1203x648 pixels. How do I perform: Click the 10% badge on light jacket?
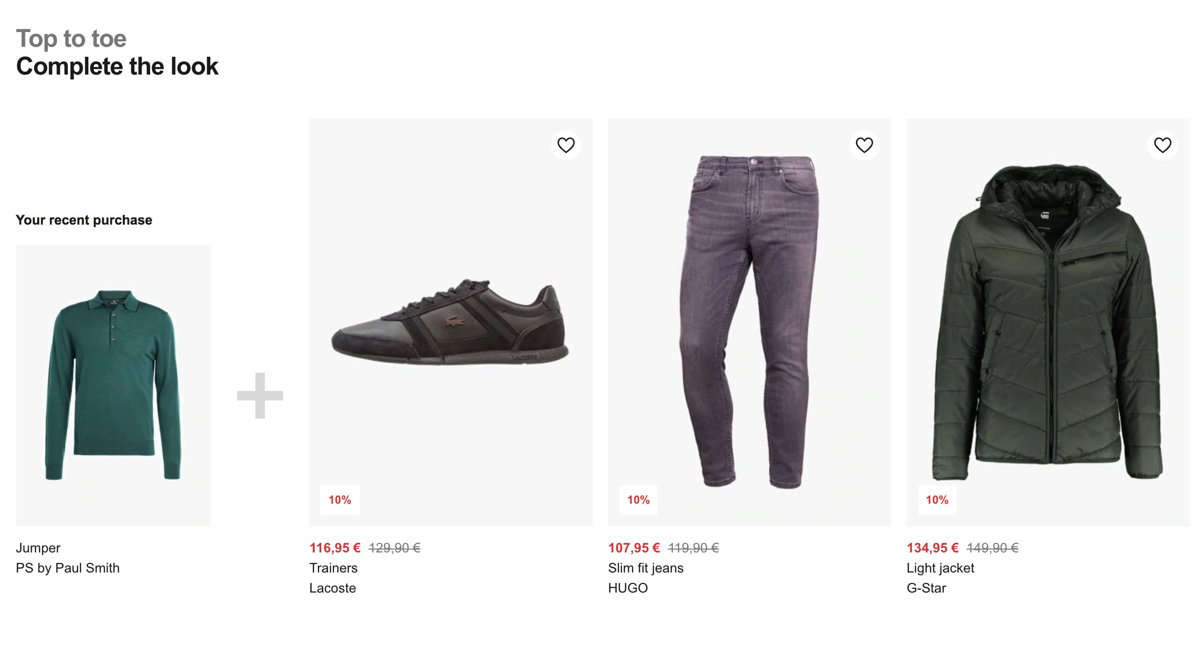937,500
